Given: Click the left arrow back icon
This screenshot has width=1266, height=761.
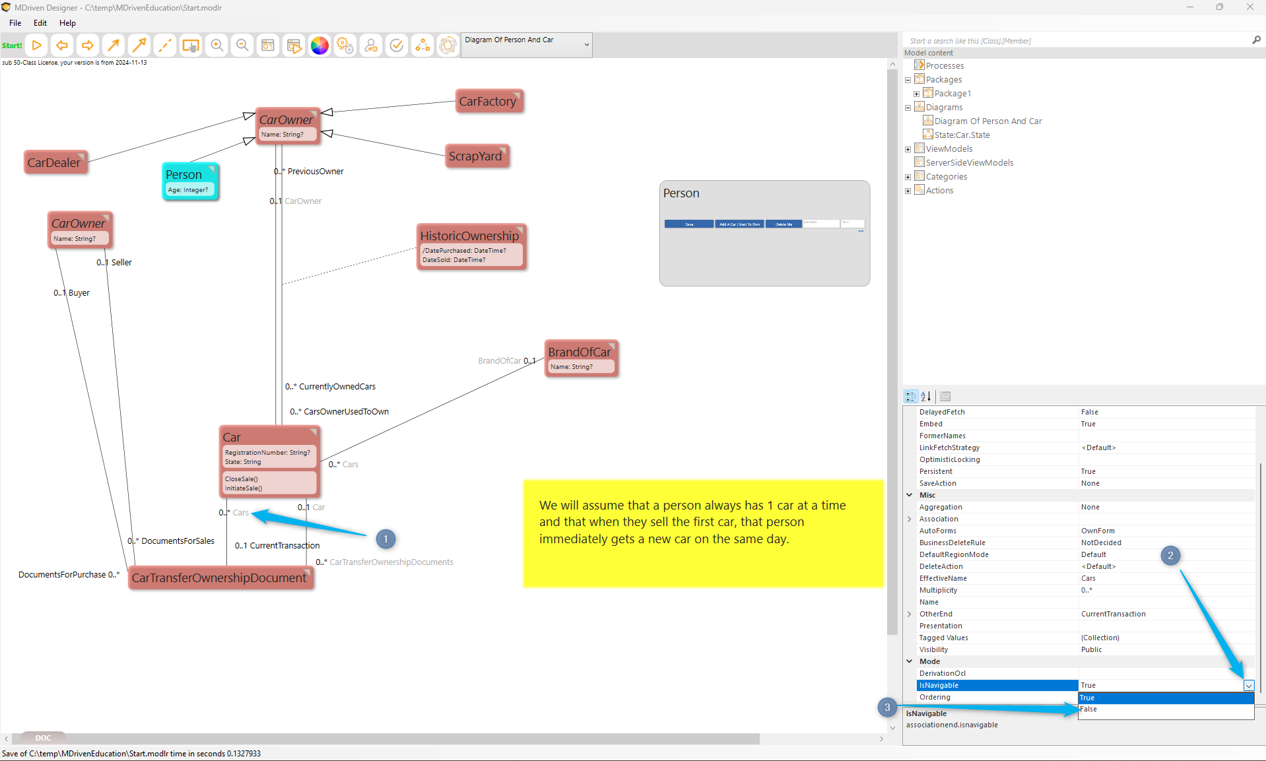Looking at the screenshot, I should click(x=62, y=46).
